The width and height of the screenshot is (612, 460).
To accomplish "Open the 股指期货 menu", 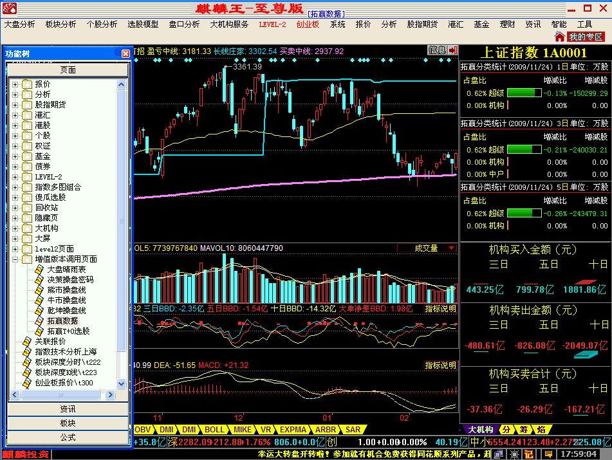I will pyautogui.click(x=422, y=24).
